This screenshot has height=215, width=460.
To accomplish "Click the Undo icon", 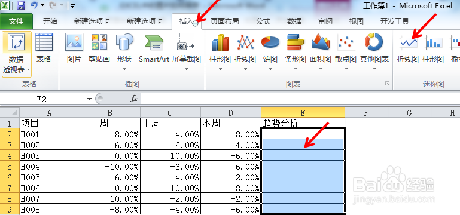I will pos(33,5).
